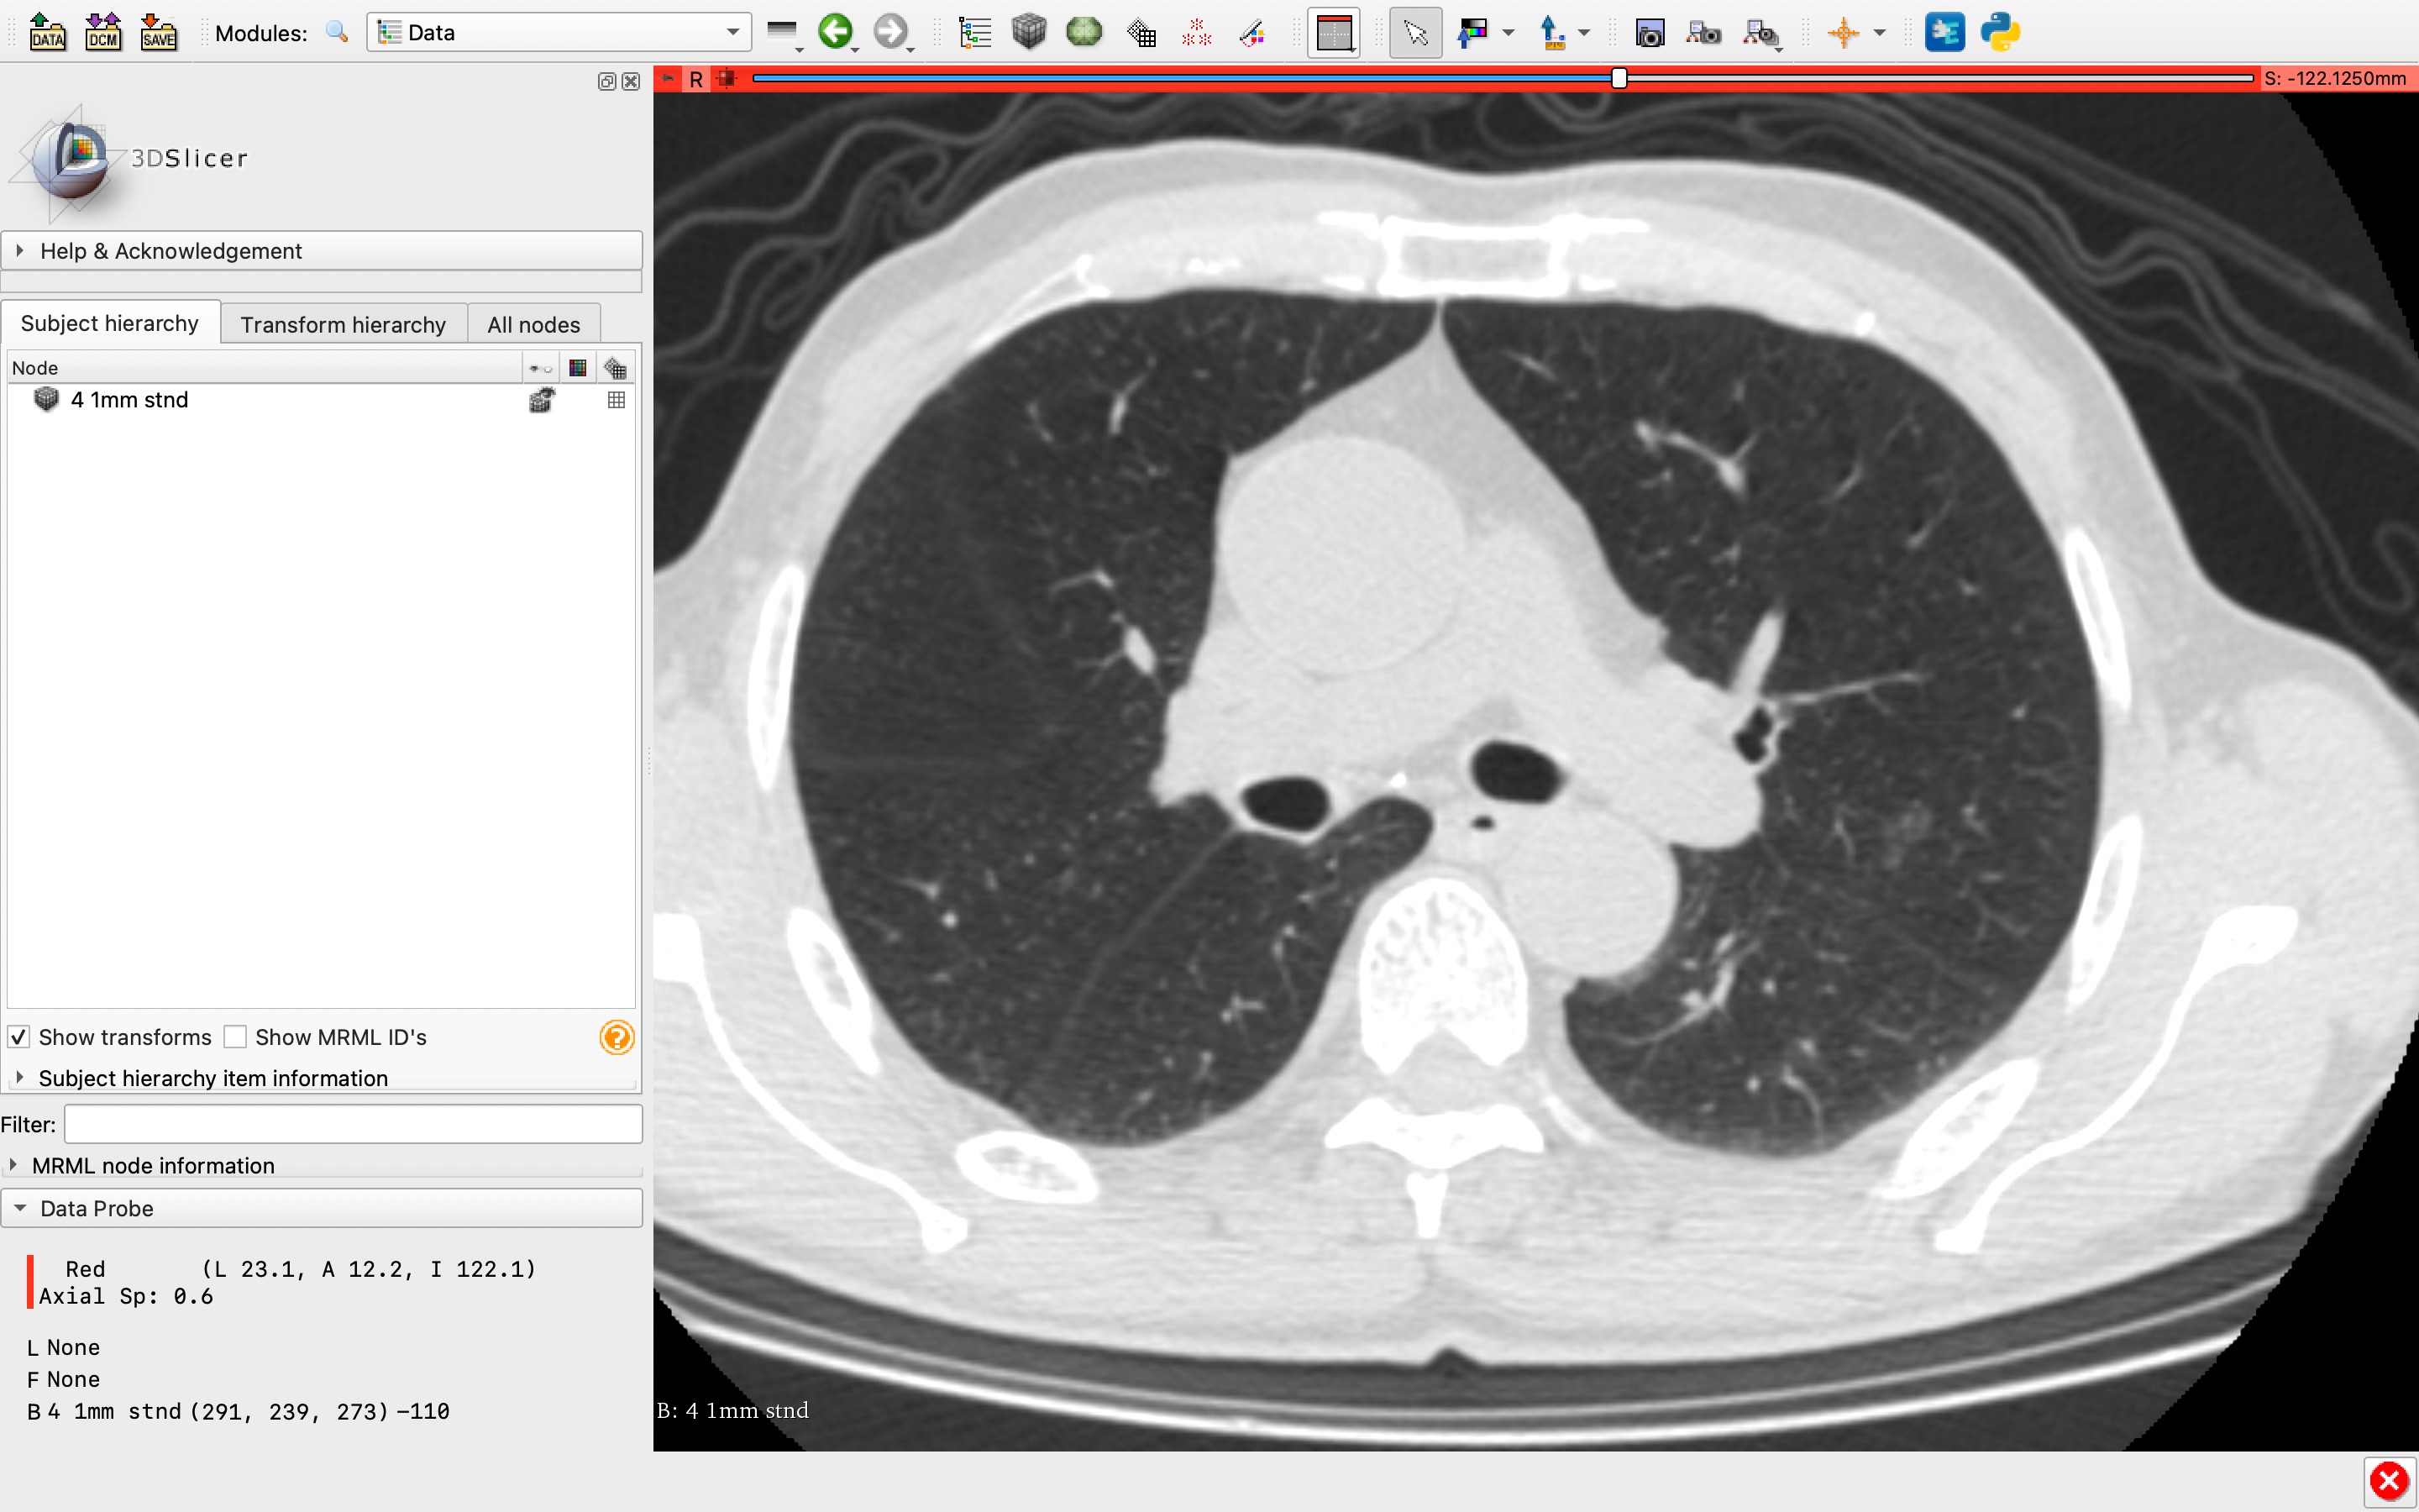Enable Show MRML ID's checkbox
2419x1512 pixels.
point(236,1037)
